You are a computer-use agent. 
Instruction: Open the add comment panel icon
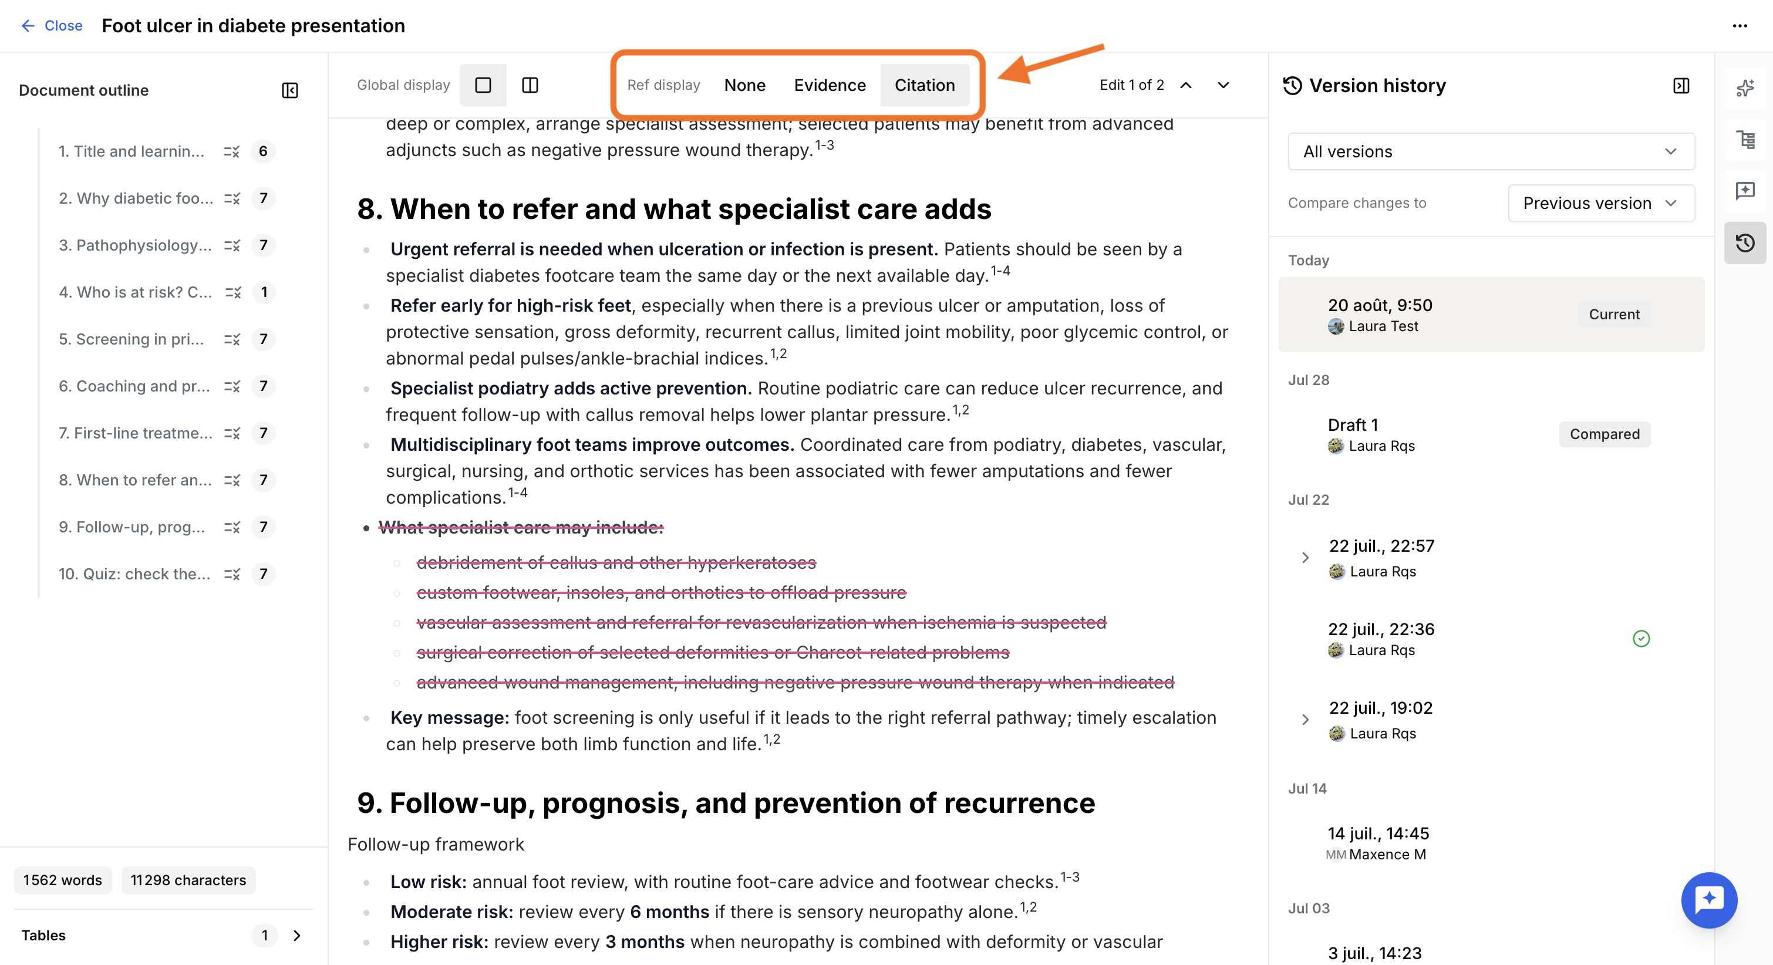pos(1745,191)
